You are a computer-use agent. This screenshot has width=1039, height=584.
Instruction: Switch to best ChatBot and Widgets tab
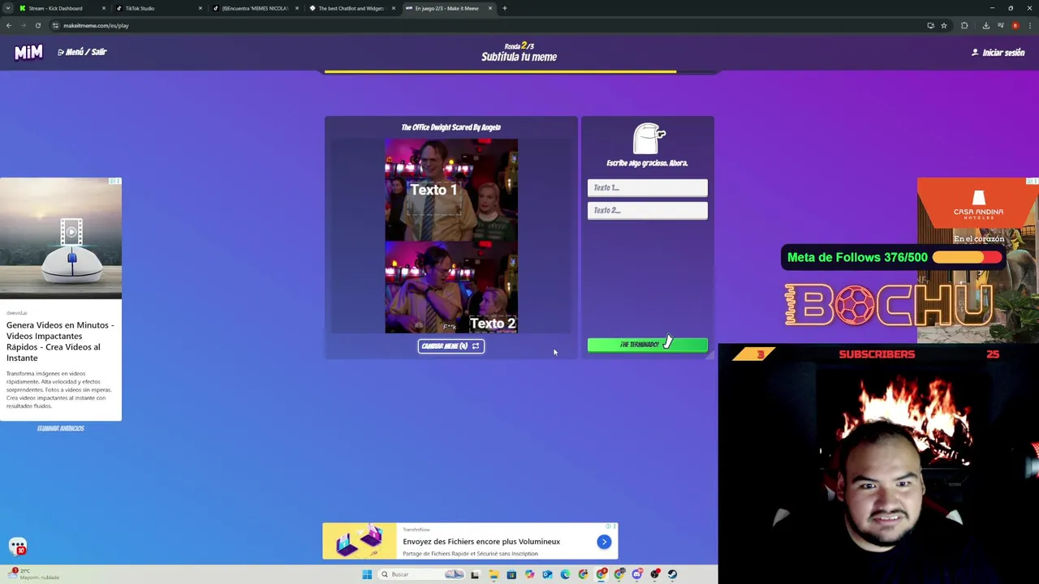pyautogui.click(x=351, y=8)
